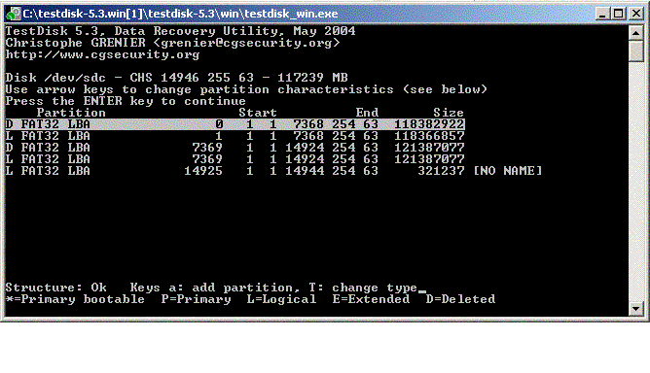The height and width of the screenshot is (373, 650).
Task: Click the 'TestDisk 5.3, Data Recovery Utility' line
Action: [180, 31]
